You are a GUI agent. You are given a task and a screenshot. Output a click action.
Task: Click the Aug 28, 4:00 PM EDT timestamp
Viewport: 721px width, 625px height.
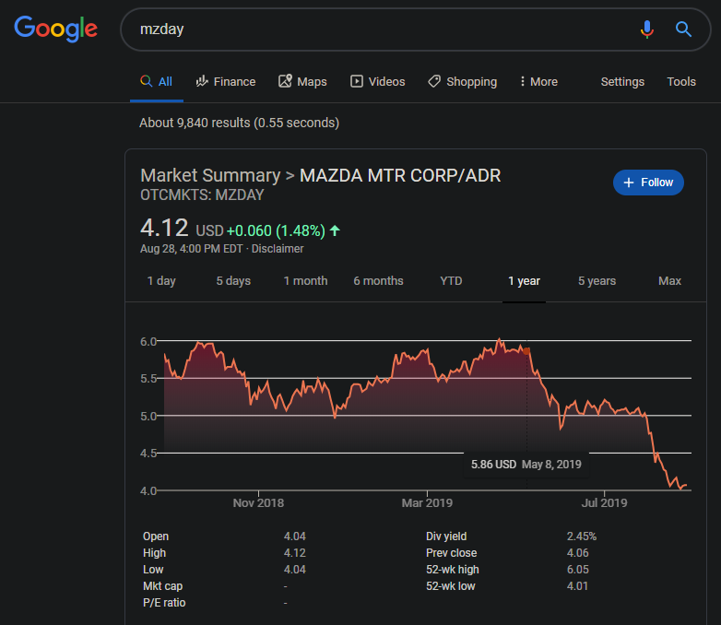point(191,249)
